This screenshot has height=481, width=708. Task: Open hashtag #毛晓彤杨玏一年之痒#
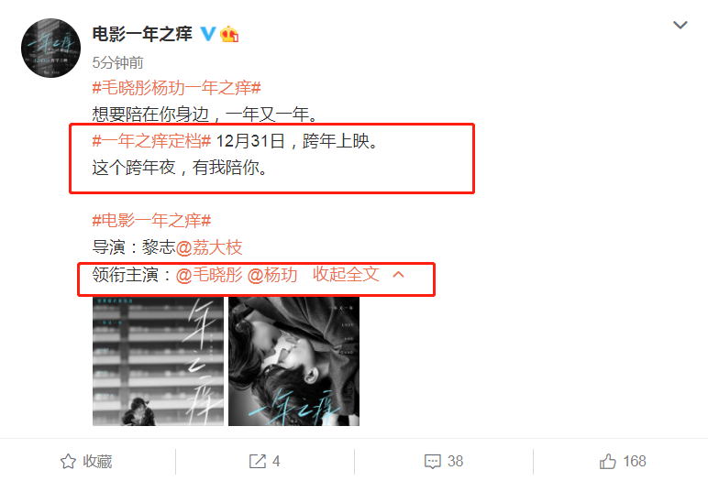click(177, 88)
